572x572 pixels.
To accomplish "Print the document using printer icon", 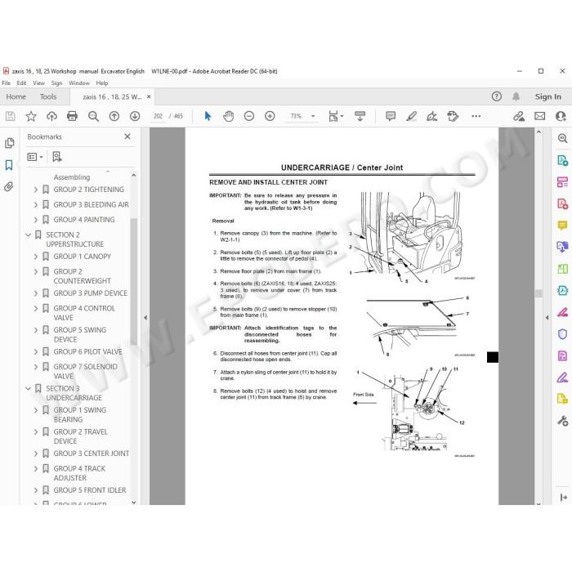I will pos(72,116).
